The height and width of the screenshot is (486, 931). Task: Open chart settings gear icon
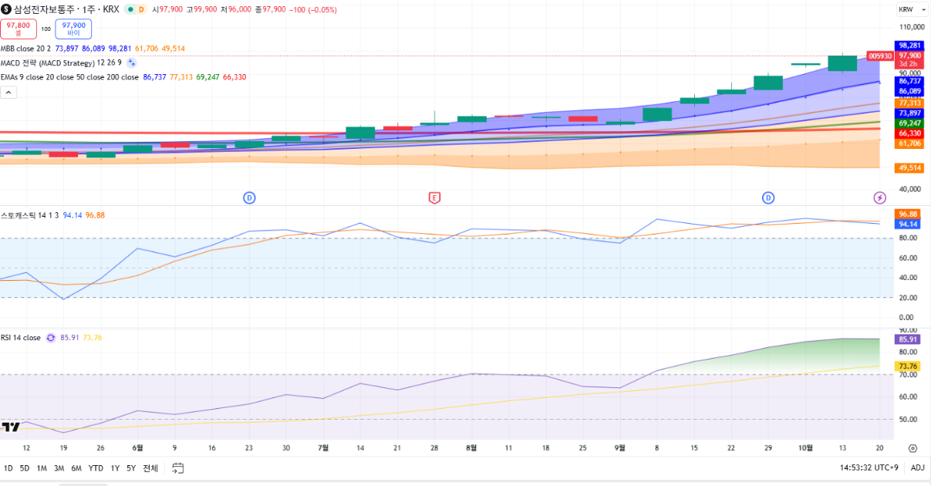[x=912, y=448]
